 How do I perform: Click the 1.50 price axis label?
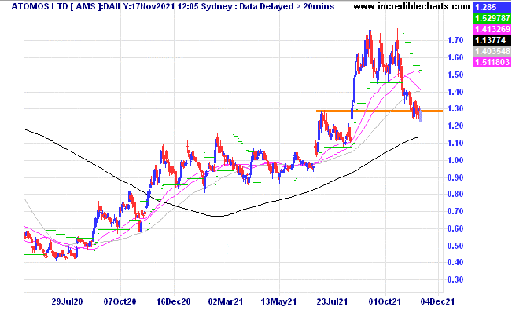pyautogui.click(x=455, y=75)
